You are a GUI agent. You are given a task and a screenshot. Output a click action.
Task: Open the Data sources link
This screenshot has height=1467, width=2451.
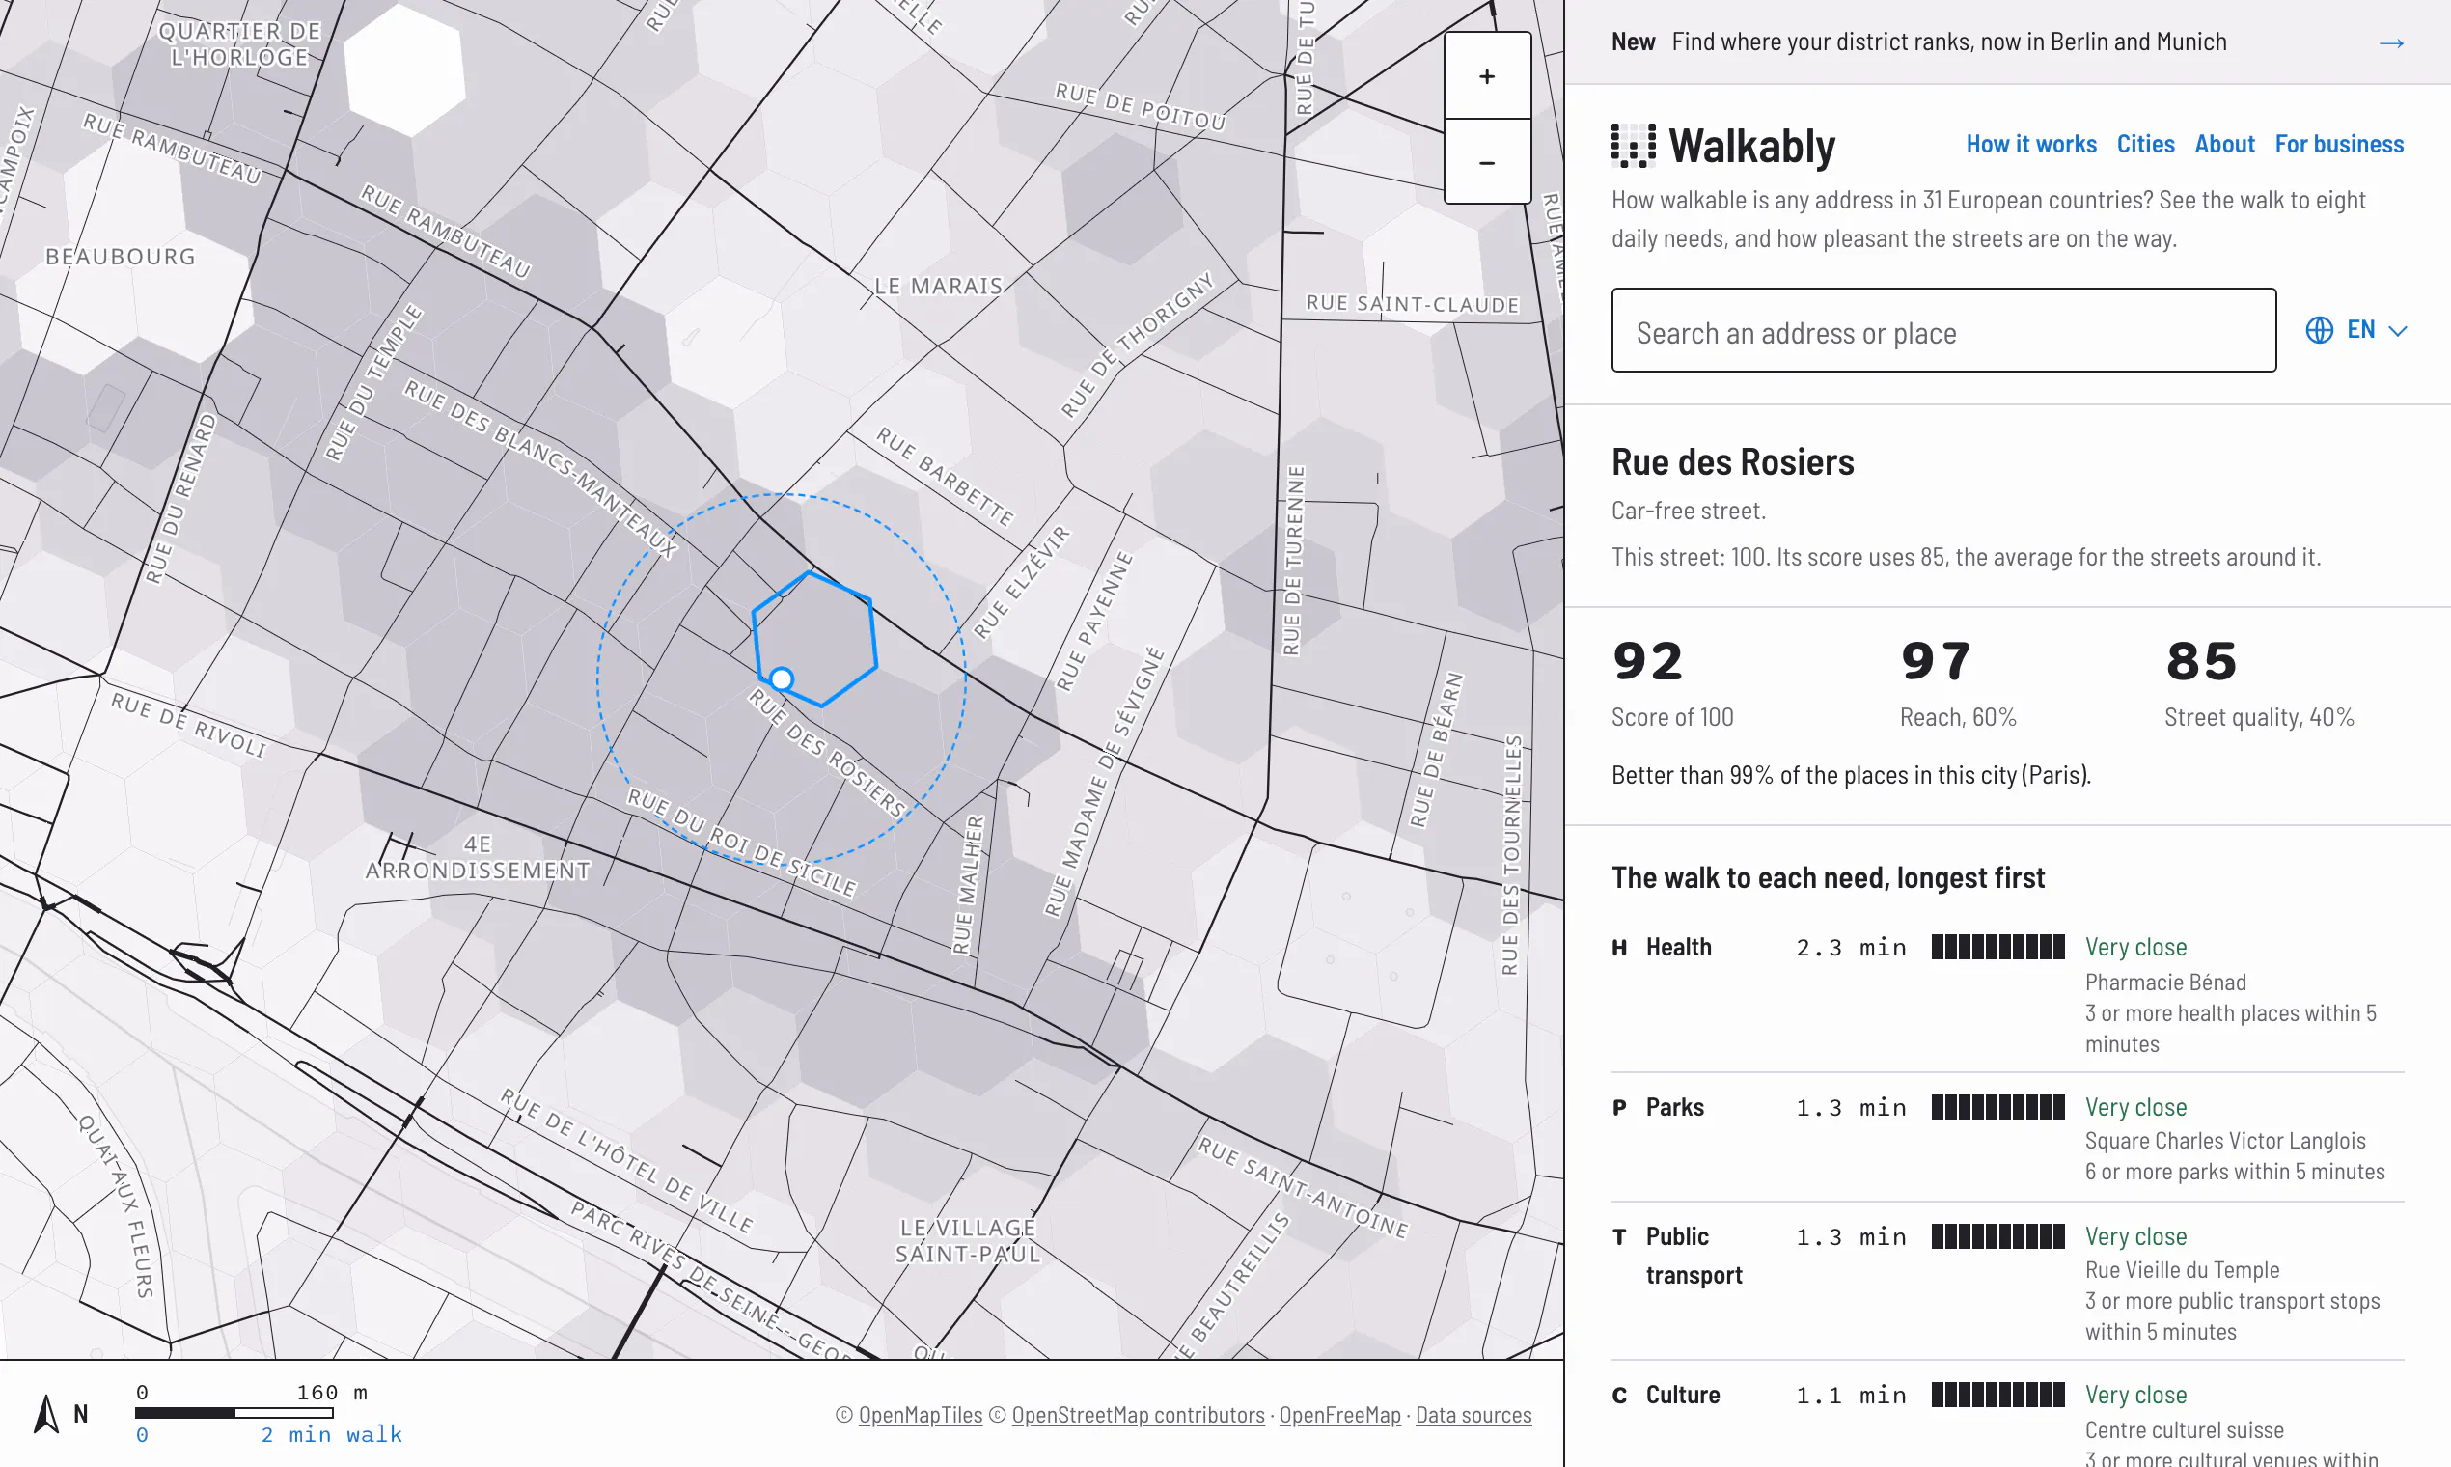1473,1415
